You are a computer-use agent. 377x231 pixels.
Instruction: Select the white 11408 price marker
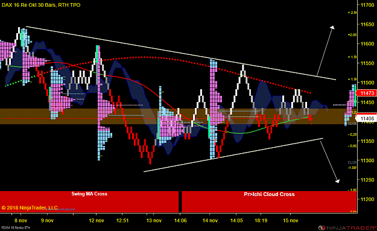tap(366, 118)
